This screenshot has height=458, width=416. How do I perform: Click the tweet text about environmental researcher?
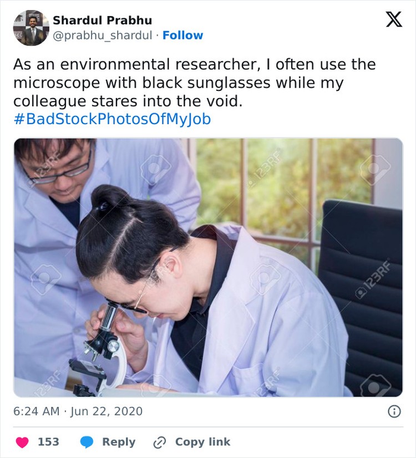(x=194, y=83)
